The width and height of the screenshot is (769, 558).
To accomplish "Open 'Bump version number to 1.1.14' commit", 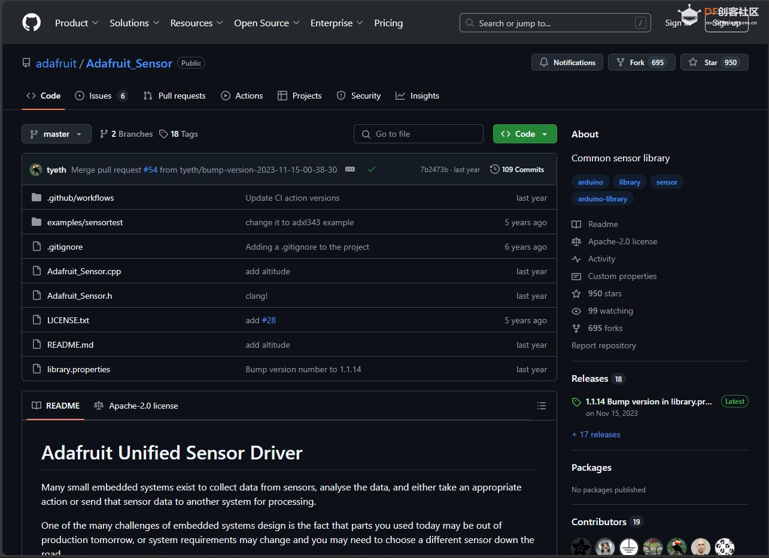I will tap(303, 369).
